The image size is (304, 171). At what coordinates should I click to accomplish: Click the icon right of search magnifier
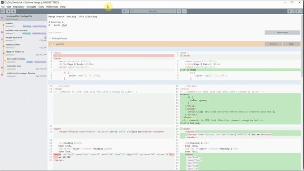point(184,11)
